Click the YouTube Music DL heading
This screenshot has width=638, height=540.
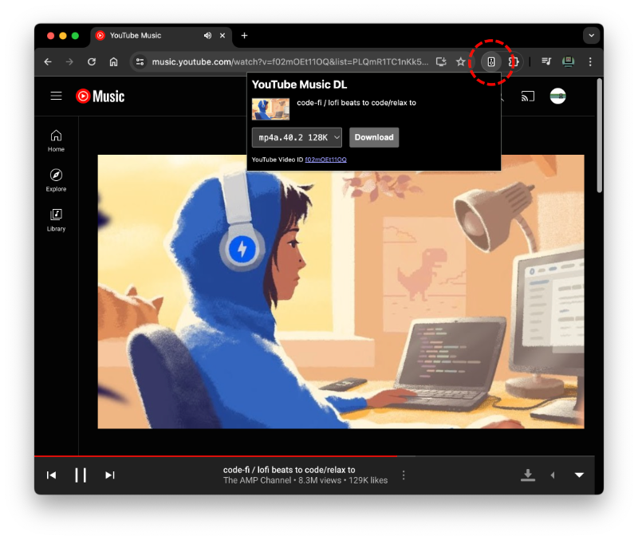pyautogui.click(x=300, y=85)
